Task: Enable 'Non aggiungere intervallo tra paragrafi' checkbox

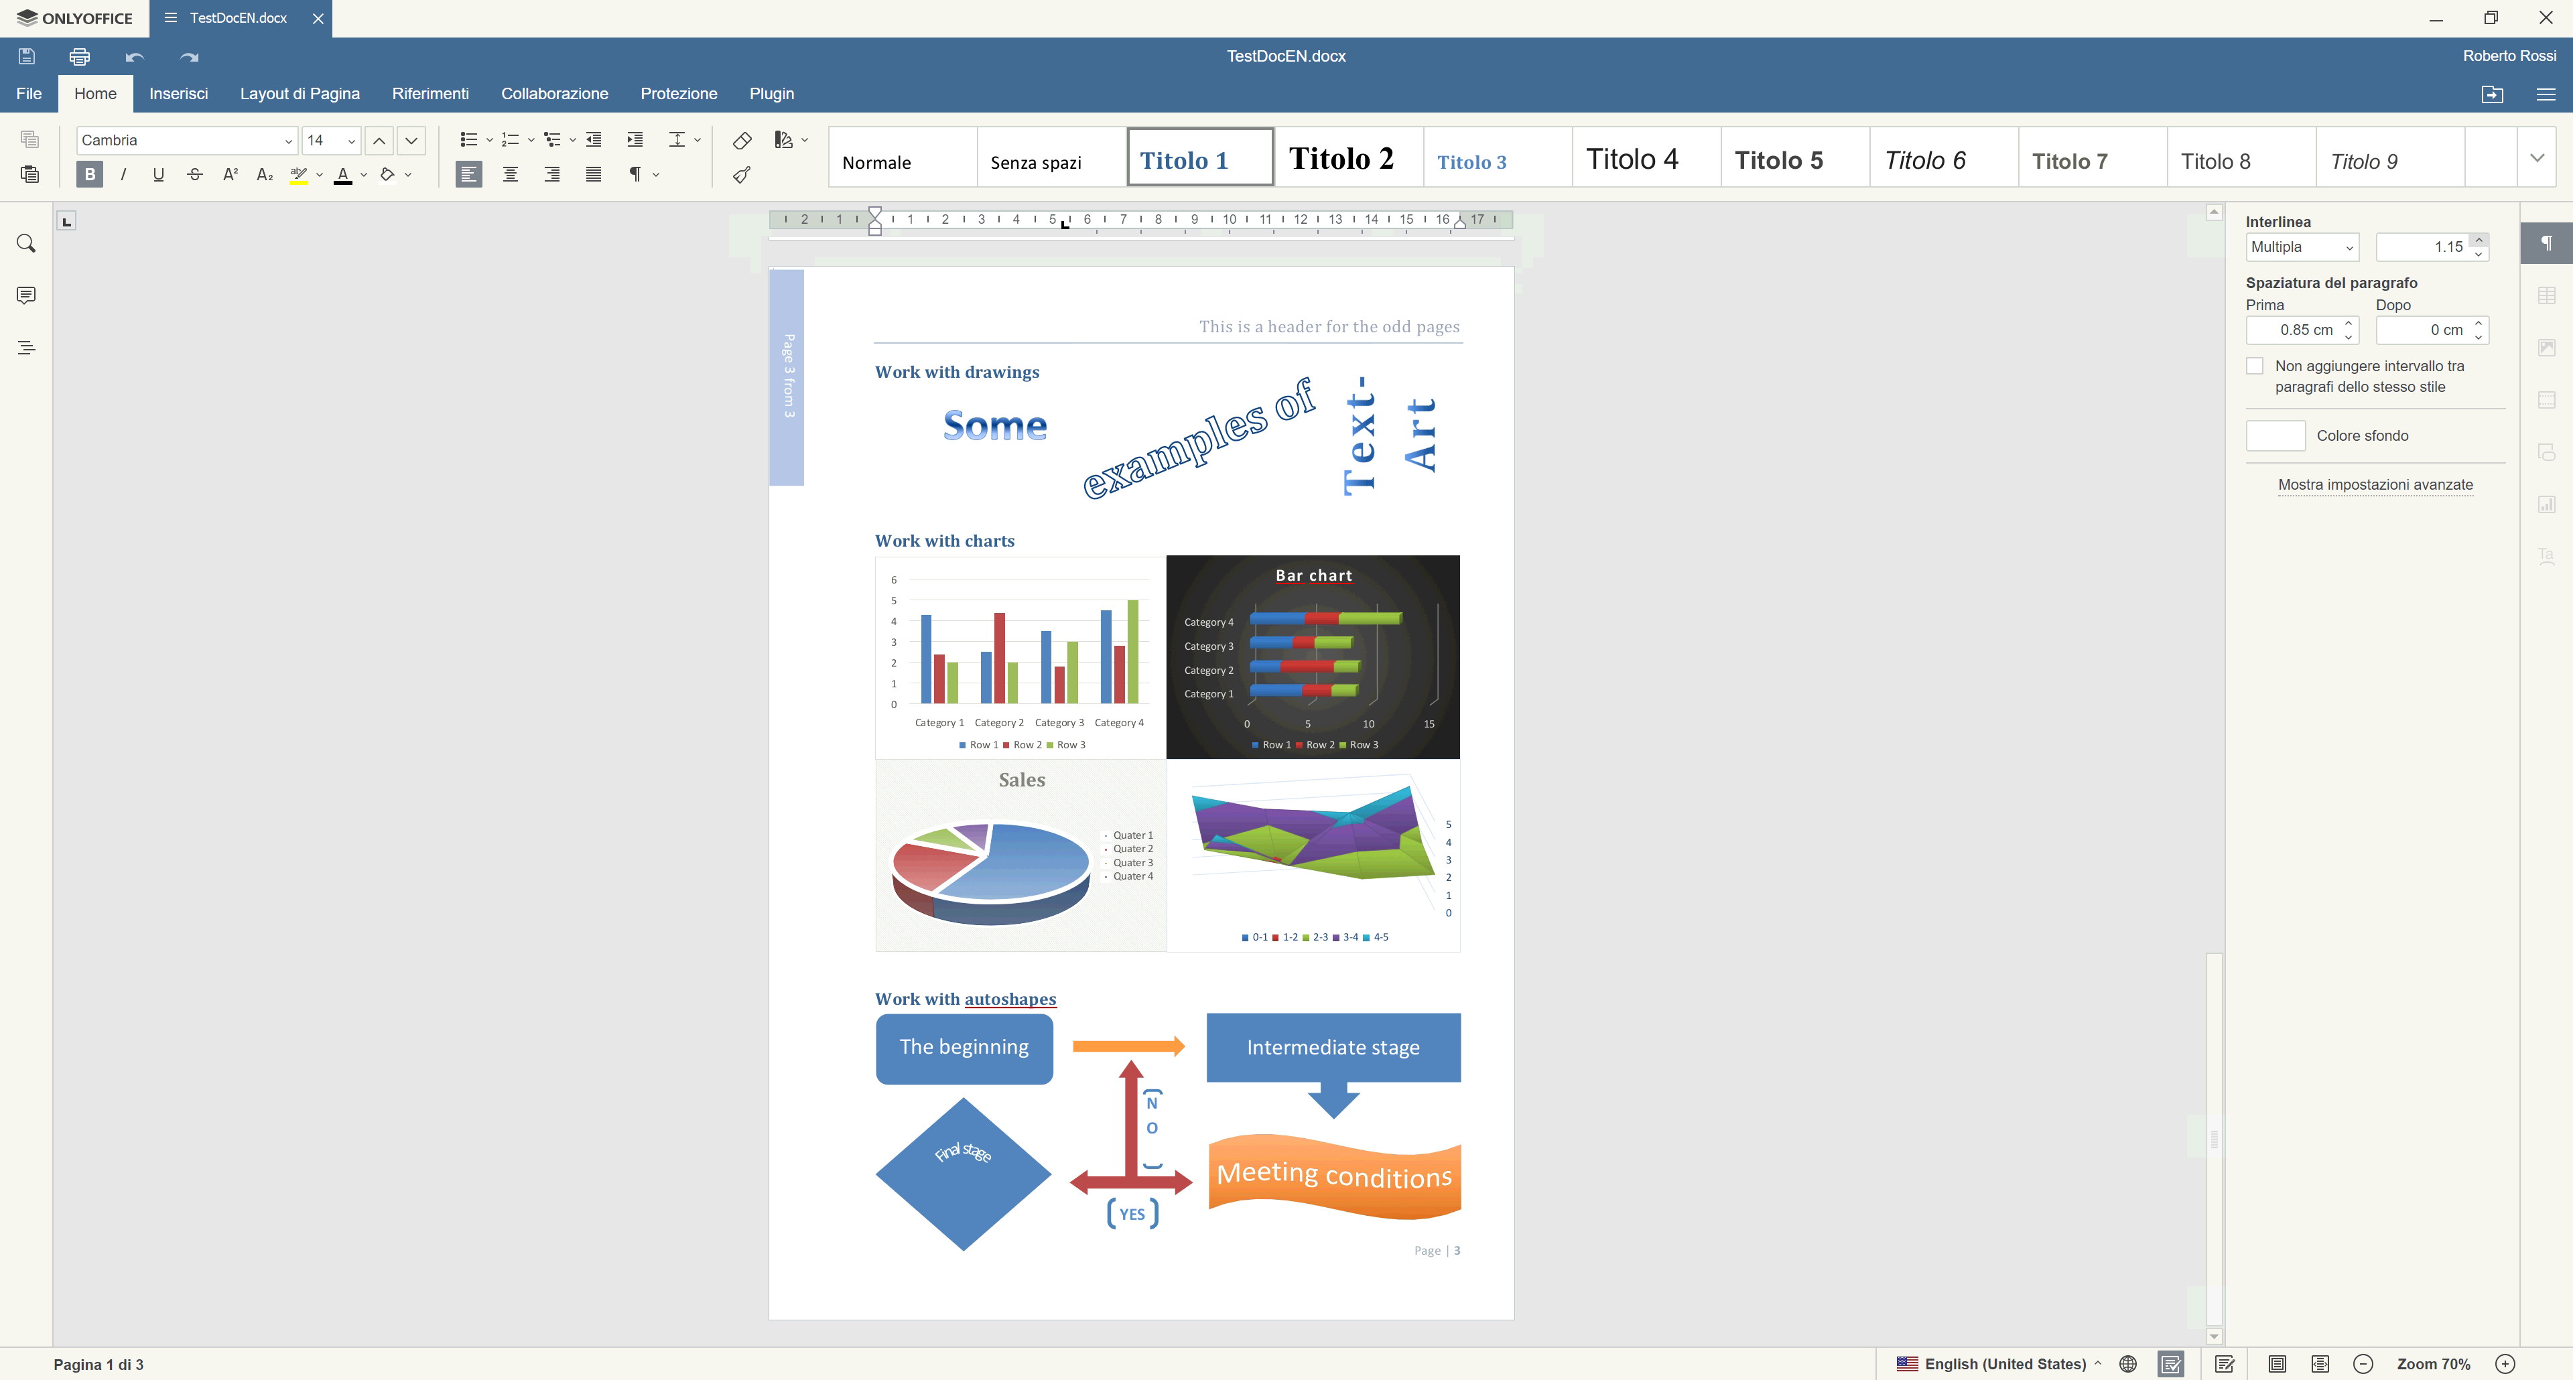Action: click(2255, 366)
